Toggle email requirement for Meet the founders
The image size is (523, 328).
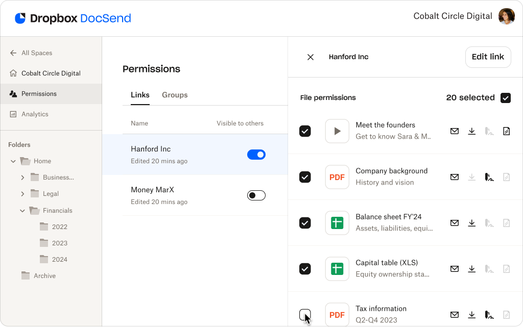[454, 131]
